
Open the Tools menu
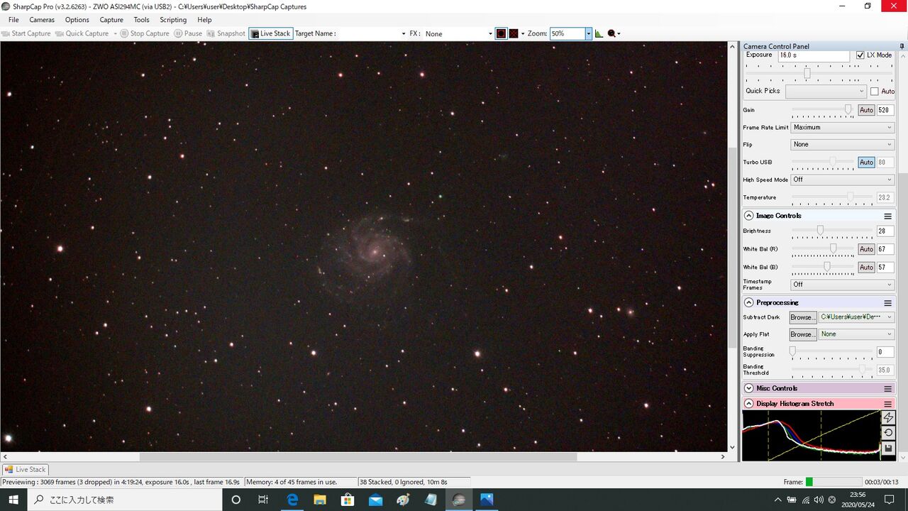coord(142,20)
